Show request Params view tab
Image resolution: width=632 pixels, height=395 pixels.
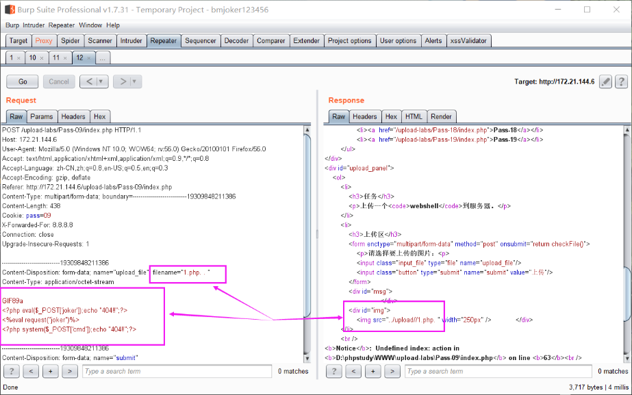42,116
